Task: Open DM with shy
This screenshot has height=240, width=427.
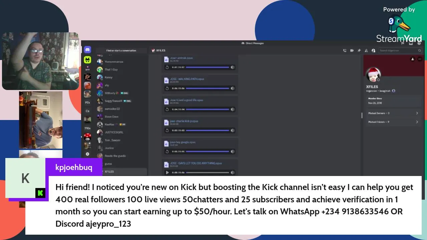Action: click(x=121, y=85)
